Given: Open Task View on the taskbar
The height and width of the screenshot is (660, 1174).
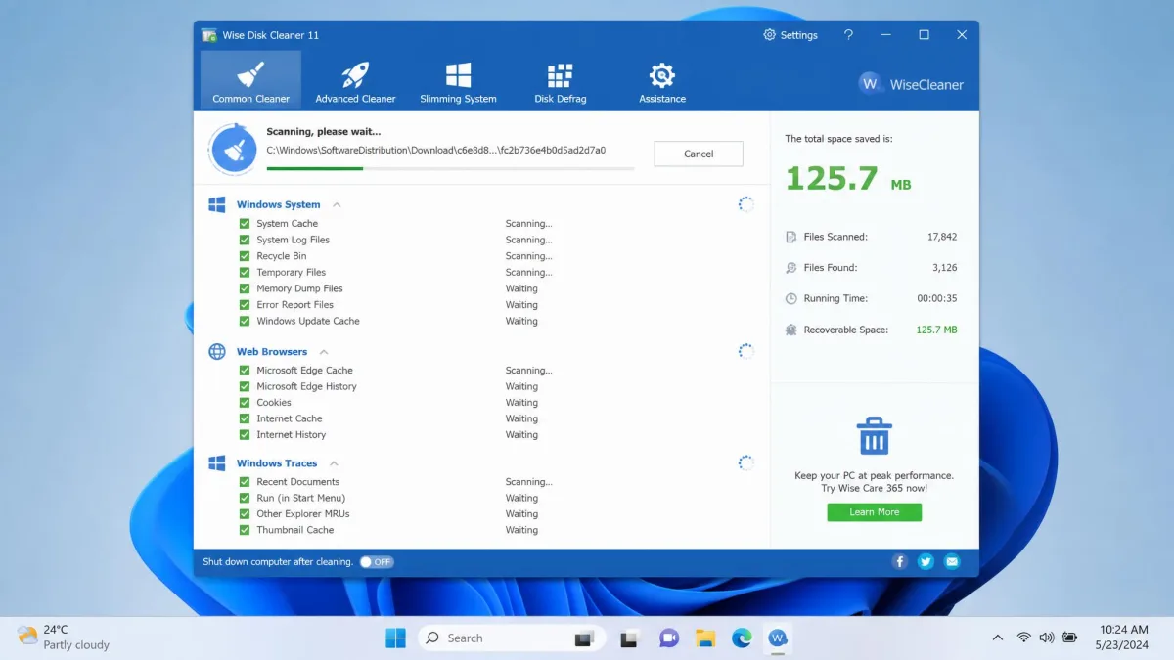Looking at the screenshot, I should click(x=630, y=638).
